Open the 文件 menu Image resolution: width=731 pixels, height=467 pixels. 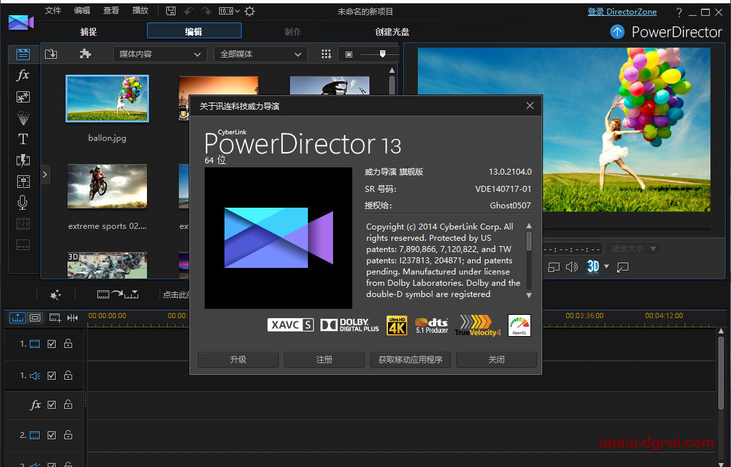coord(53,11)
